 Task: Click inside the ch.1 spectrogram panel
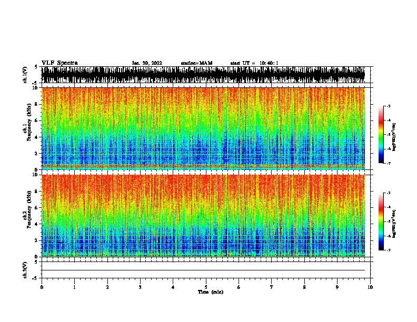point(203,128)
